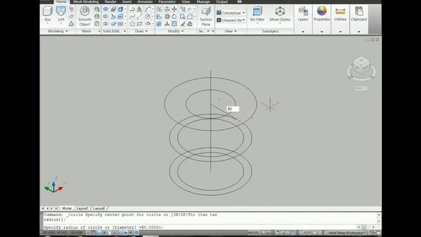The width and height of the screenshot is (421, 237).
Task: Click the first layout tab scroll arrow
Action: 43,208
